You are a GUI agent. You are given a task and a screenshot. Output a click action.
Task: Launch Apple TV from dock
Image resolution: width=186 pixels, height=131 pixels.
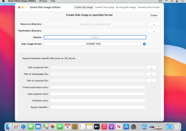97,127
